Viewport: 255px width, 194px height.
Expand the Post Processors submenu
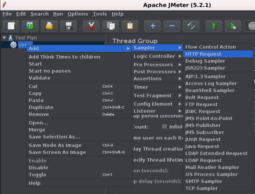click(157, 72)
